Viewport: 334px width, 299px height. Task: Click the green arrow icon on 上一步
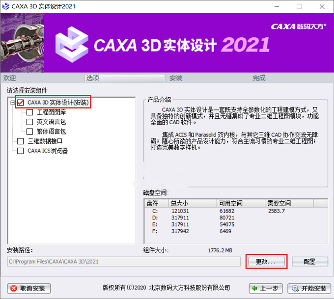254,288
